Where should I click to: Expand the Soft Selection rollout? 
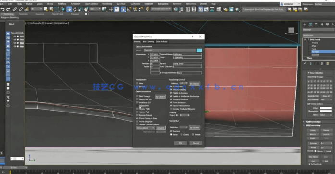pyautogui.click(x=318, y=122)
